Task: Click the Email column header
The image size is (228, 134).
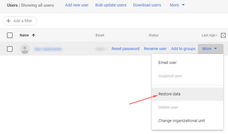Action: (x=100, y=35)
